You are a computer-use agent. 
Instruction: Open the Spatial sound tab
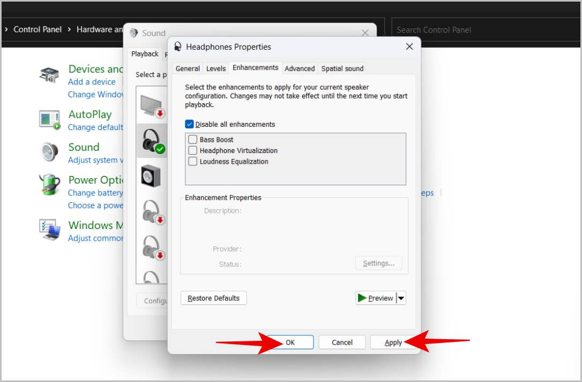pos(342,68)
